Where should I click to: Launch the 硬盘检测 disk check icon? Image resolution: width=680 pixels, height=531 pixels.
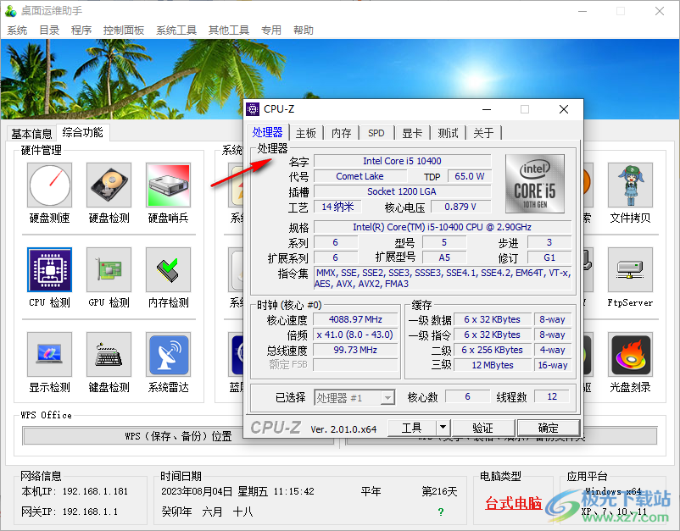pos(109,185)
